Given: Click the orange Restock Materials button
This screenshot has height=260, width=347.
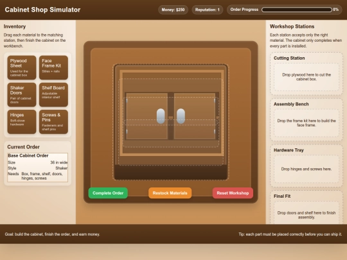Looking at the screenshot, I should point(170,193).
